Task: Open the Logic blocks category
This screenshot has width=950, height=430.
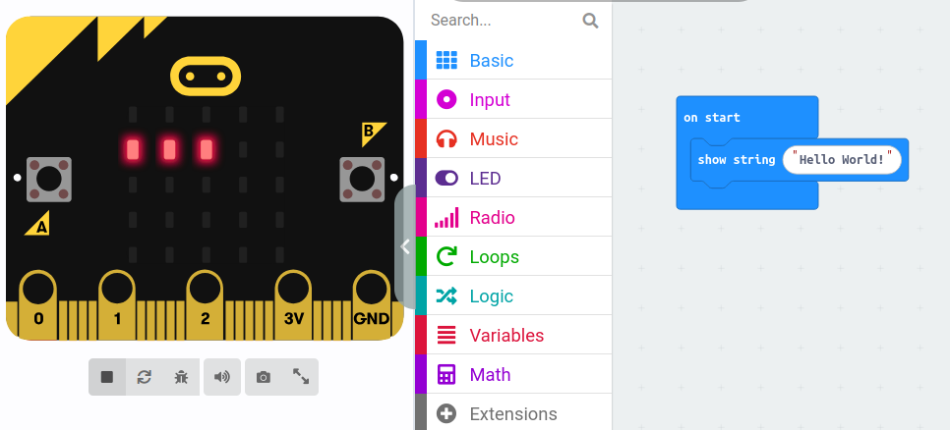Action: click(513, 296)
